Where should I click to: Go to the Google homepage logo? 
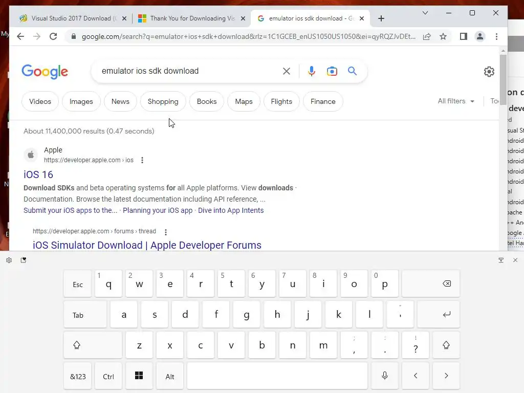click(x=45, y=72)
